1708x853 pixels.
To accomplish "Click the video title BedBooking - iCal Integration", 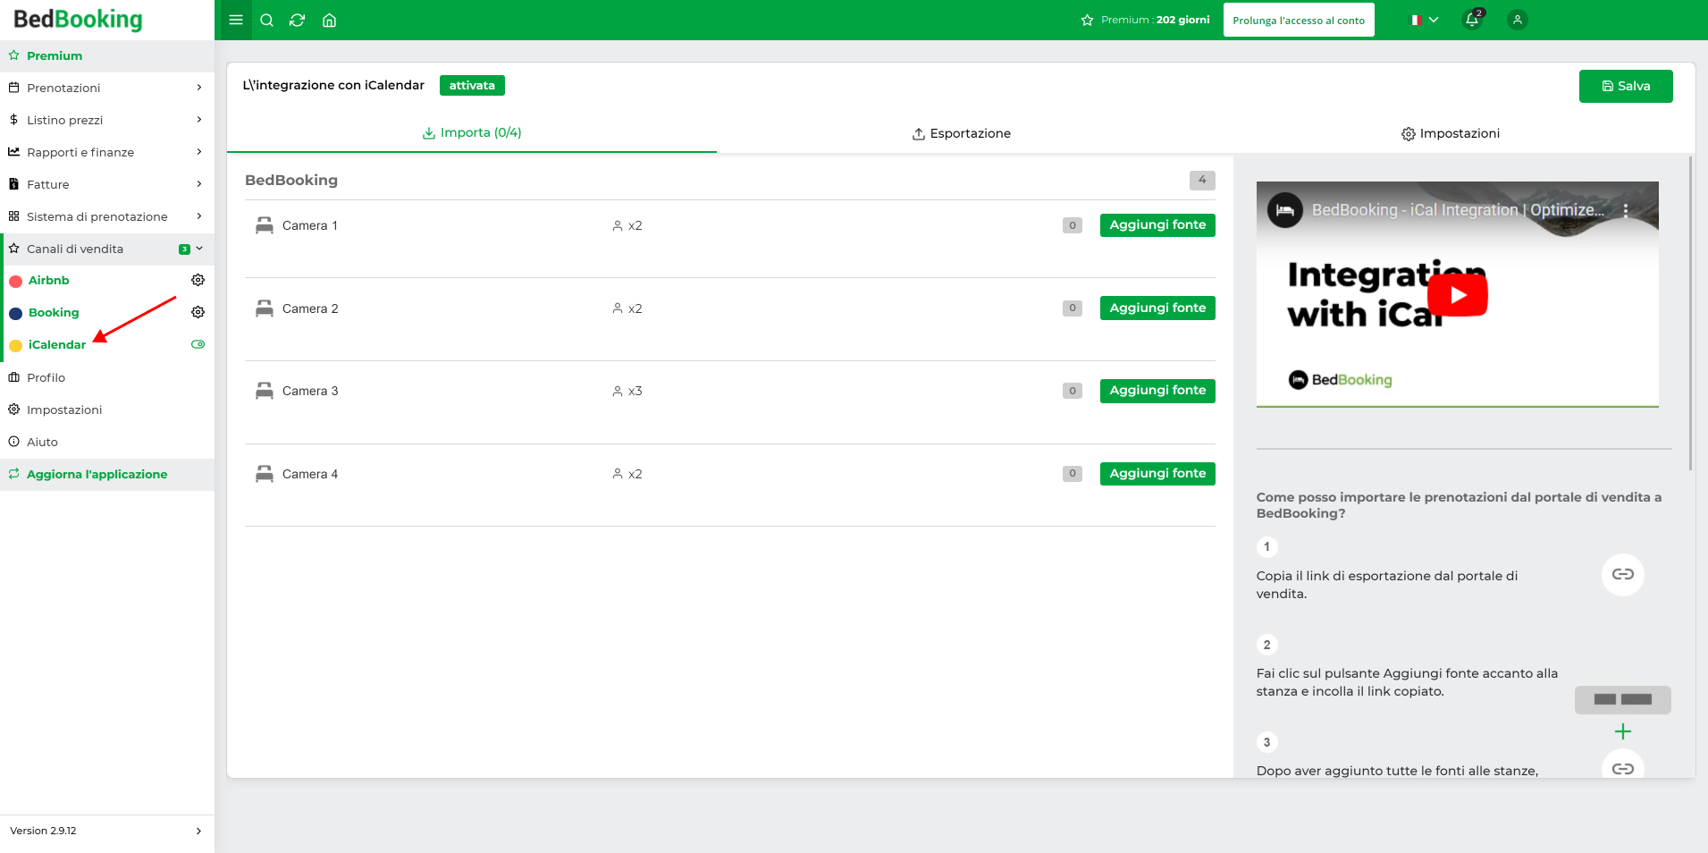I will pyautogui.click(x=1458, y=210).
